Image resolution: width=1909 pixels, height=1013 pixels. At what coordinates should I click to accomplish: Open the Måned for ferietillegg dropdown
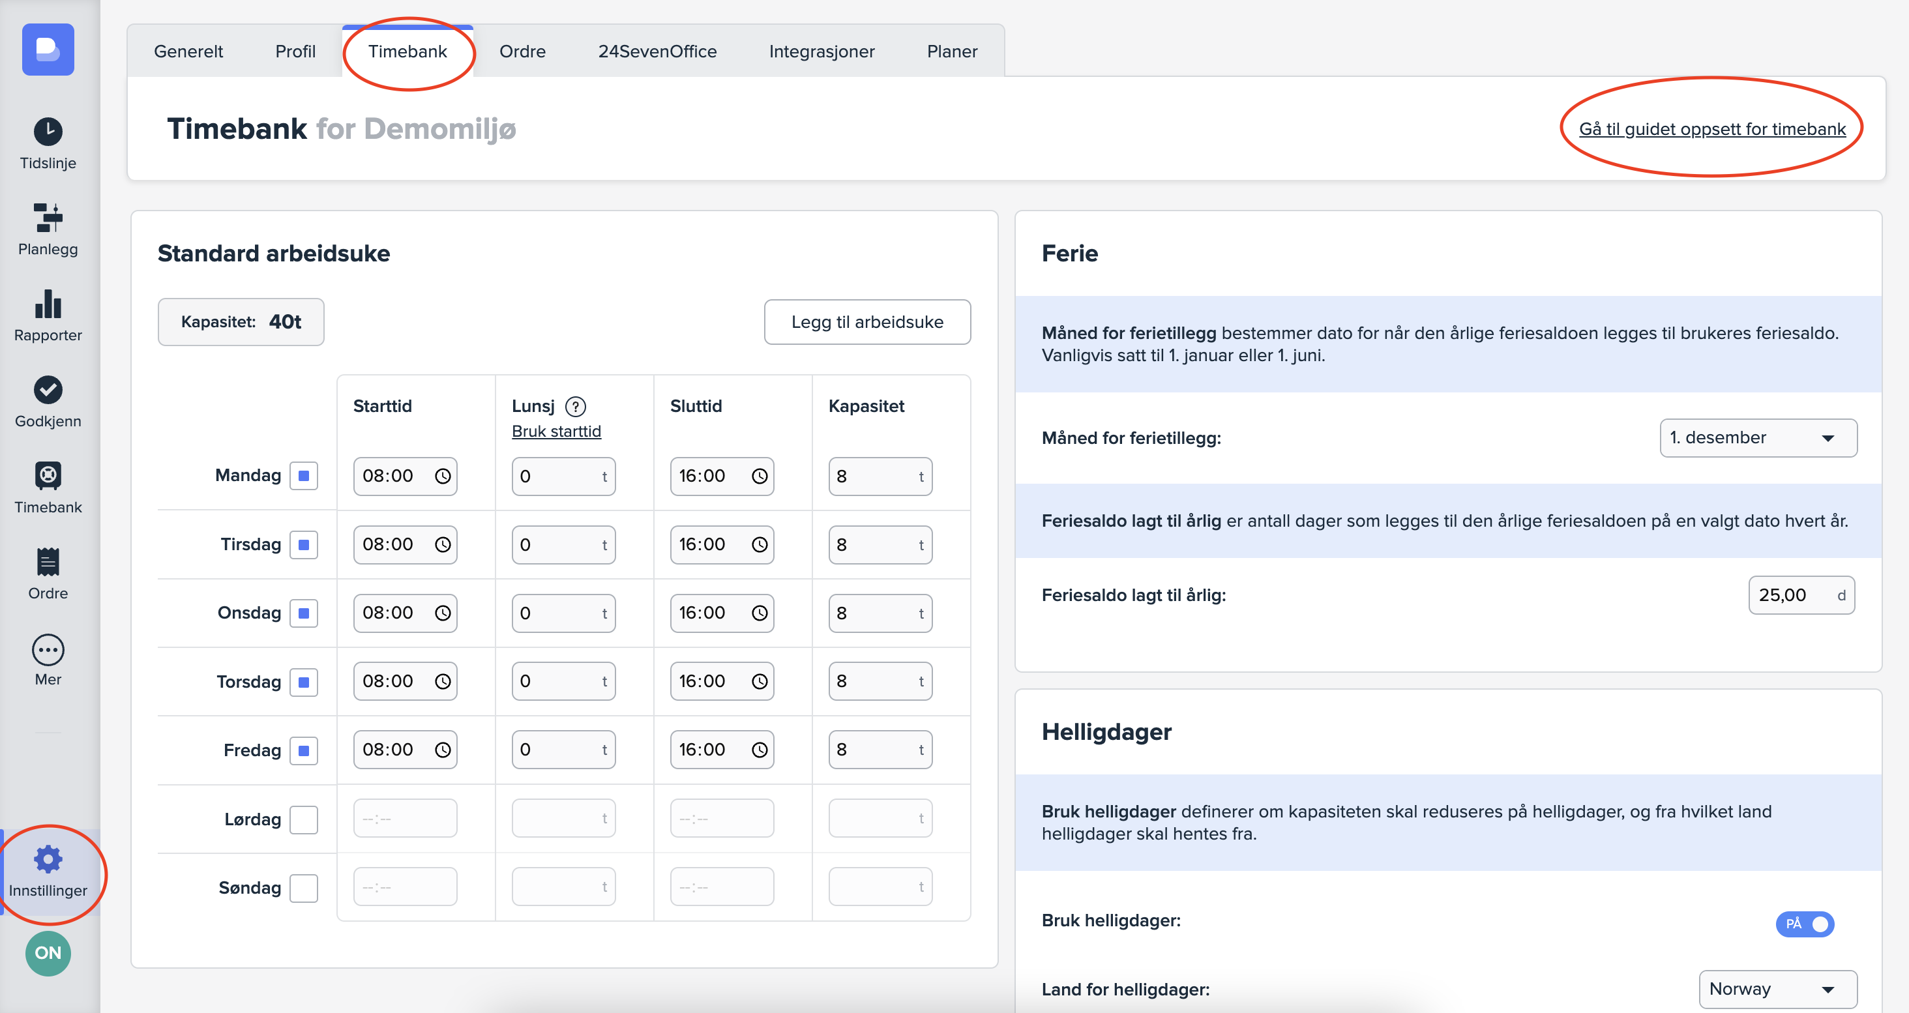click(1757, 438)
